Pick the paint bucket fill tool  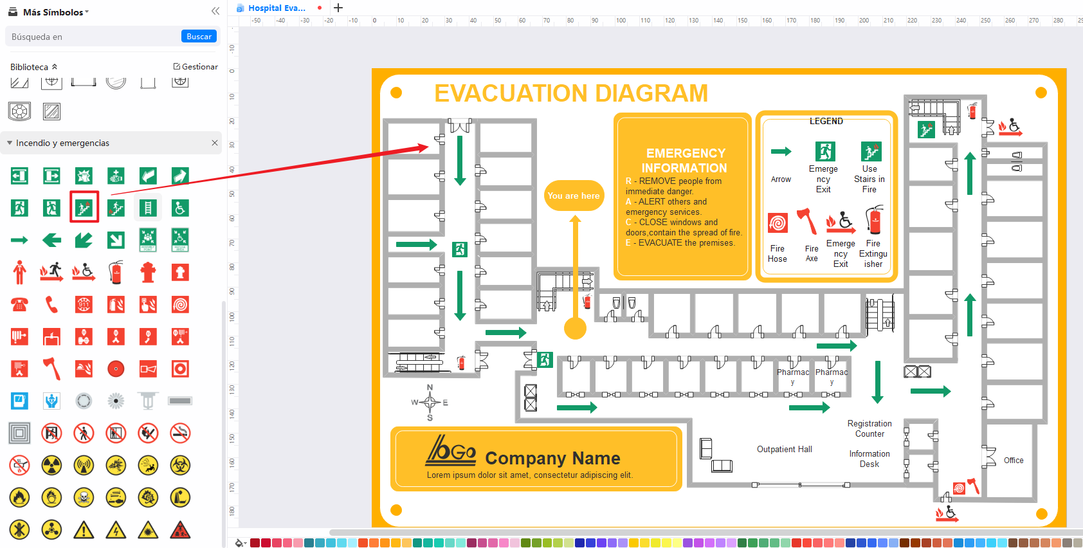pos(241,543)
